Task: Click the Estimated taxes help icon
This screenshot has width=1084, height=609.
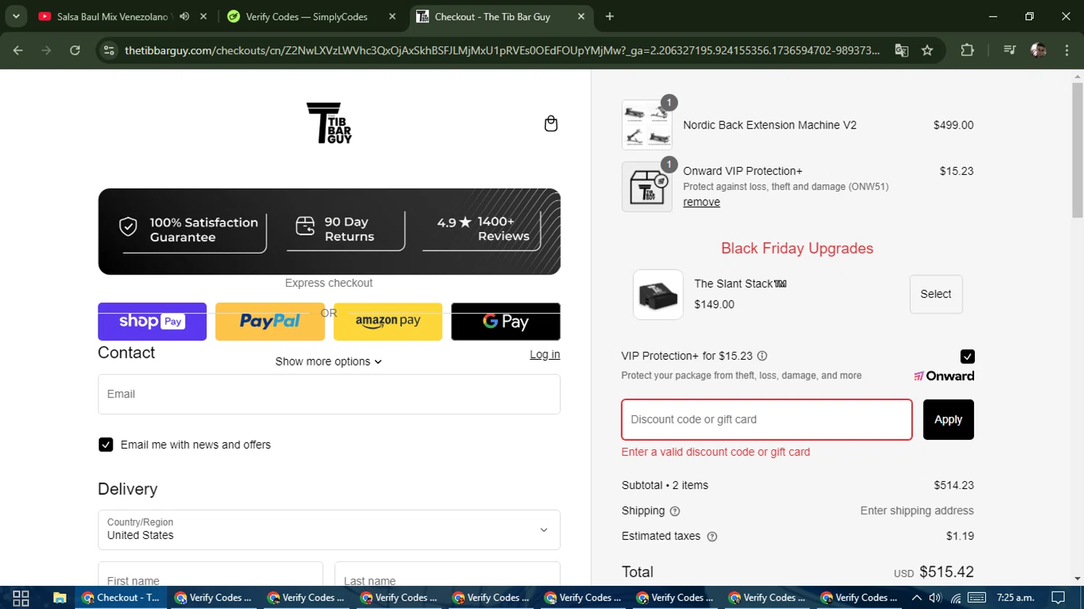Action: point(712,537)
